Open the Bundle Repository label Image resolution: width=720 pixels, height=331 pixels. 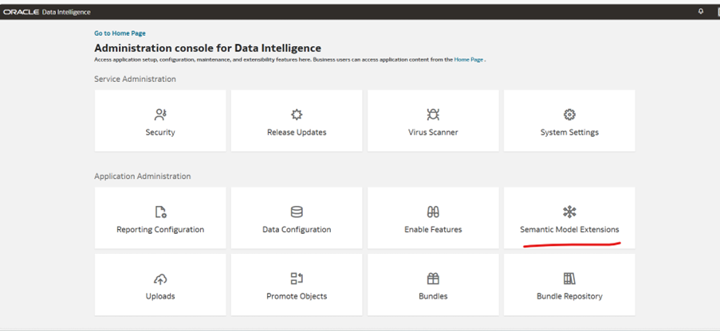569,297
